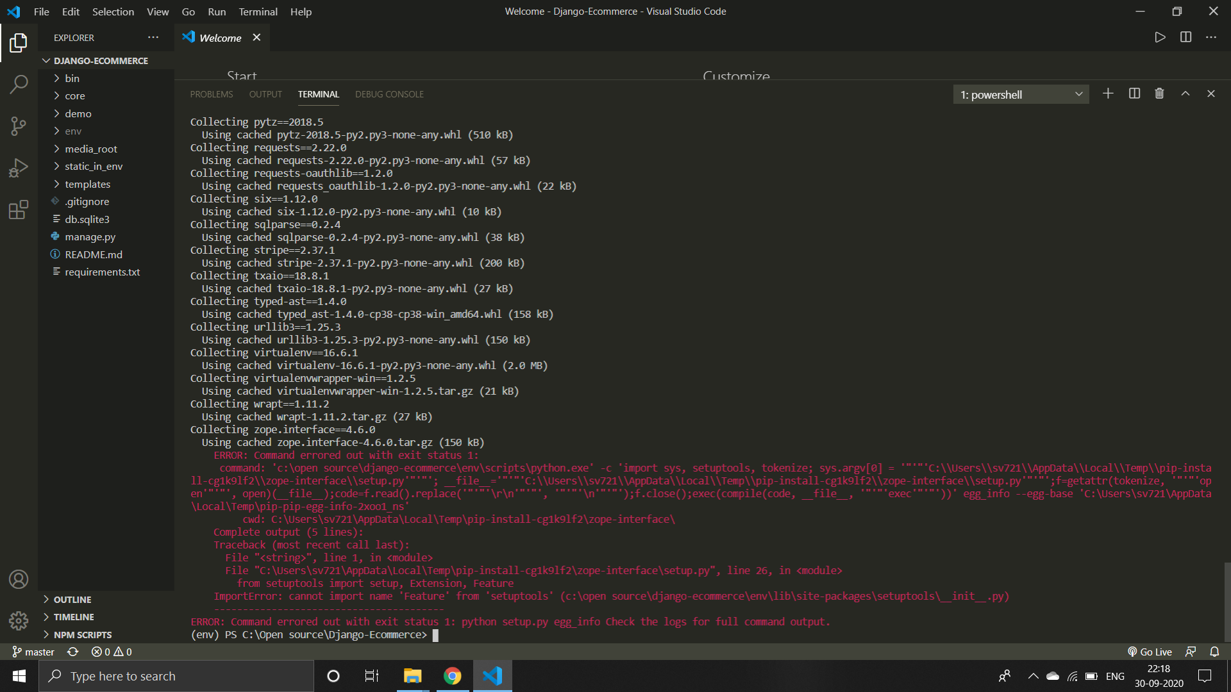This screenshot has width=1231, height=692.
Task: Click the master branch indicator
Action: pyautogui.click(x=33, y=652)
